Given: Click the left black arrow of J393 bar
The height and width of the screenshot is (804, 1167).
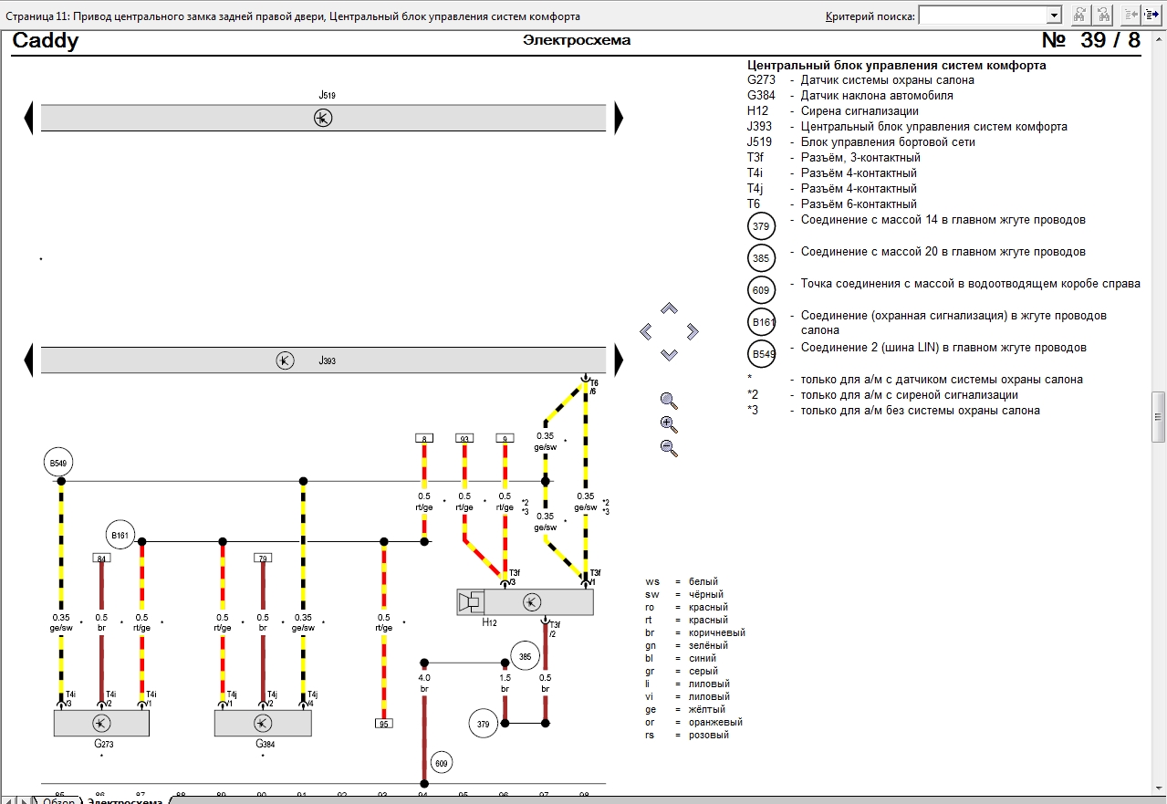Looking at the screenshot, I should (x=28, y=360).
